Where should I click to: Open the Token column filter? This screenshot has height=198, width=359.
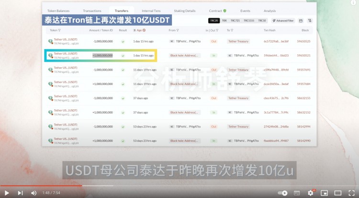[59, 31]
